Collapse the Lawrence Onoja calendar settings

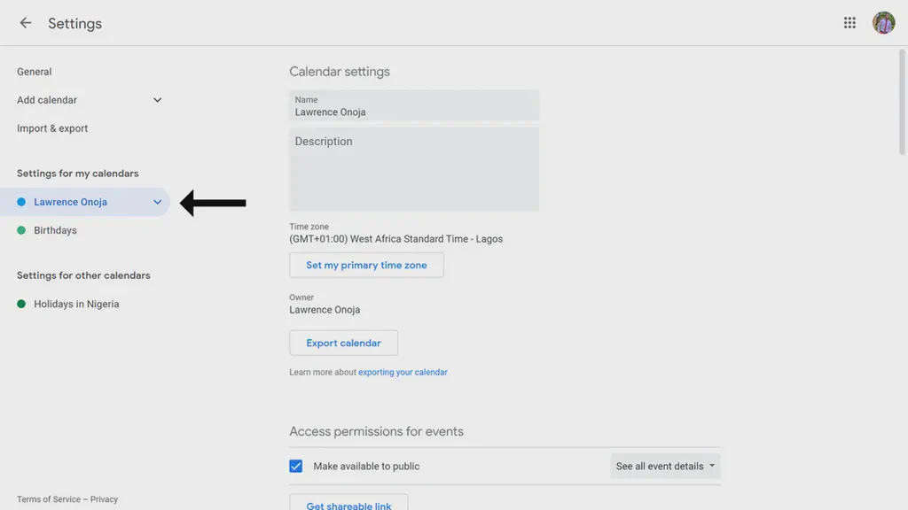(x=157, y=201)
